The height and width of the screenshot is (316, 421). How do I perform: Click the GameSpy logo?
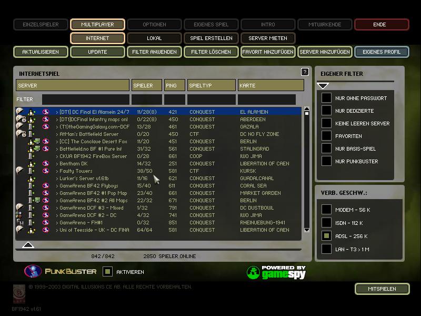pyautogui.click(x=276, y=272)
